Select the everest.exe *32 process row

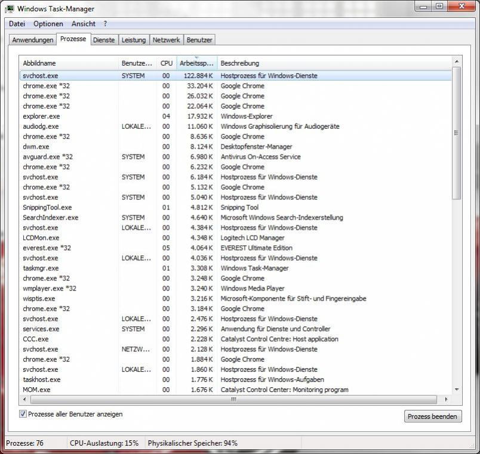[x=235, y=248]
